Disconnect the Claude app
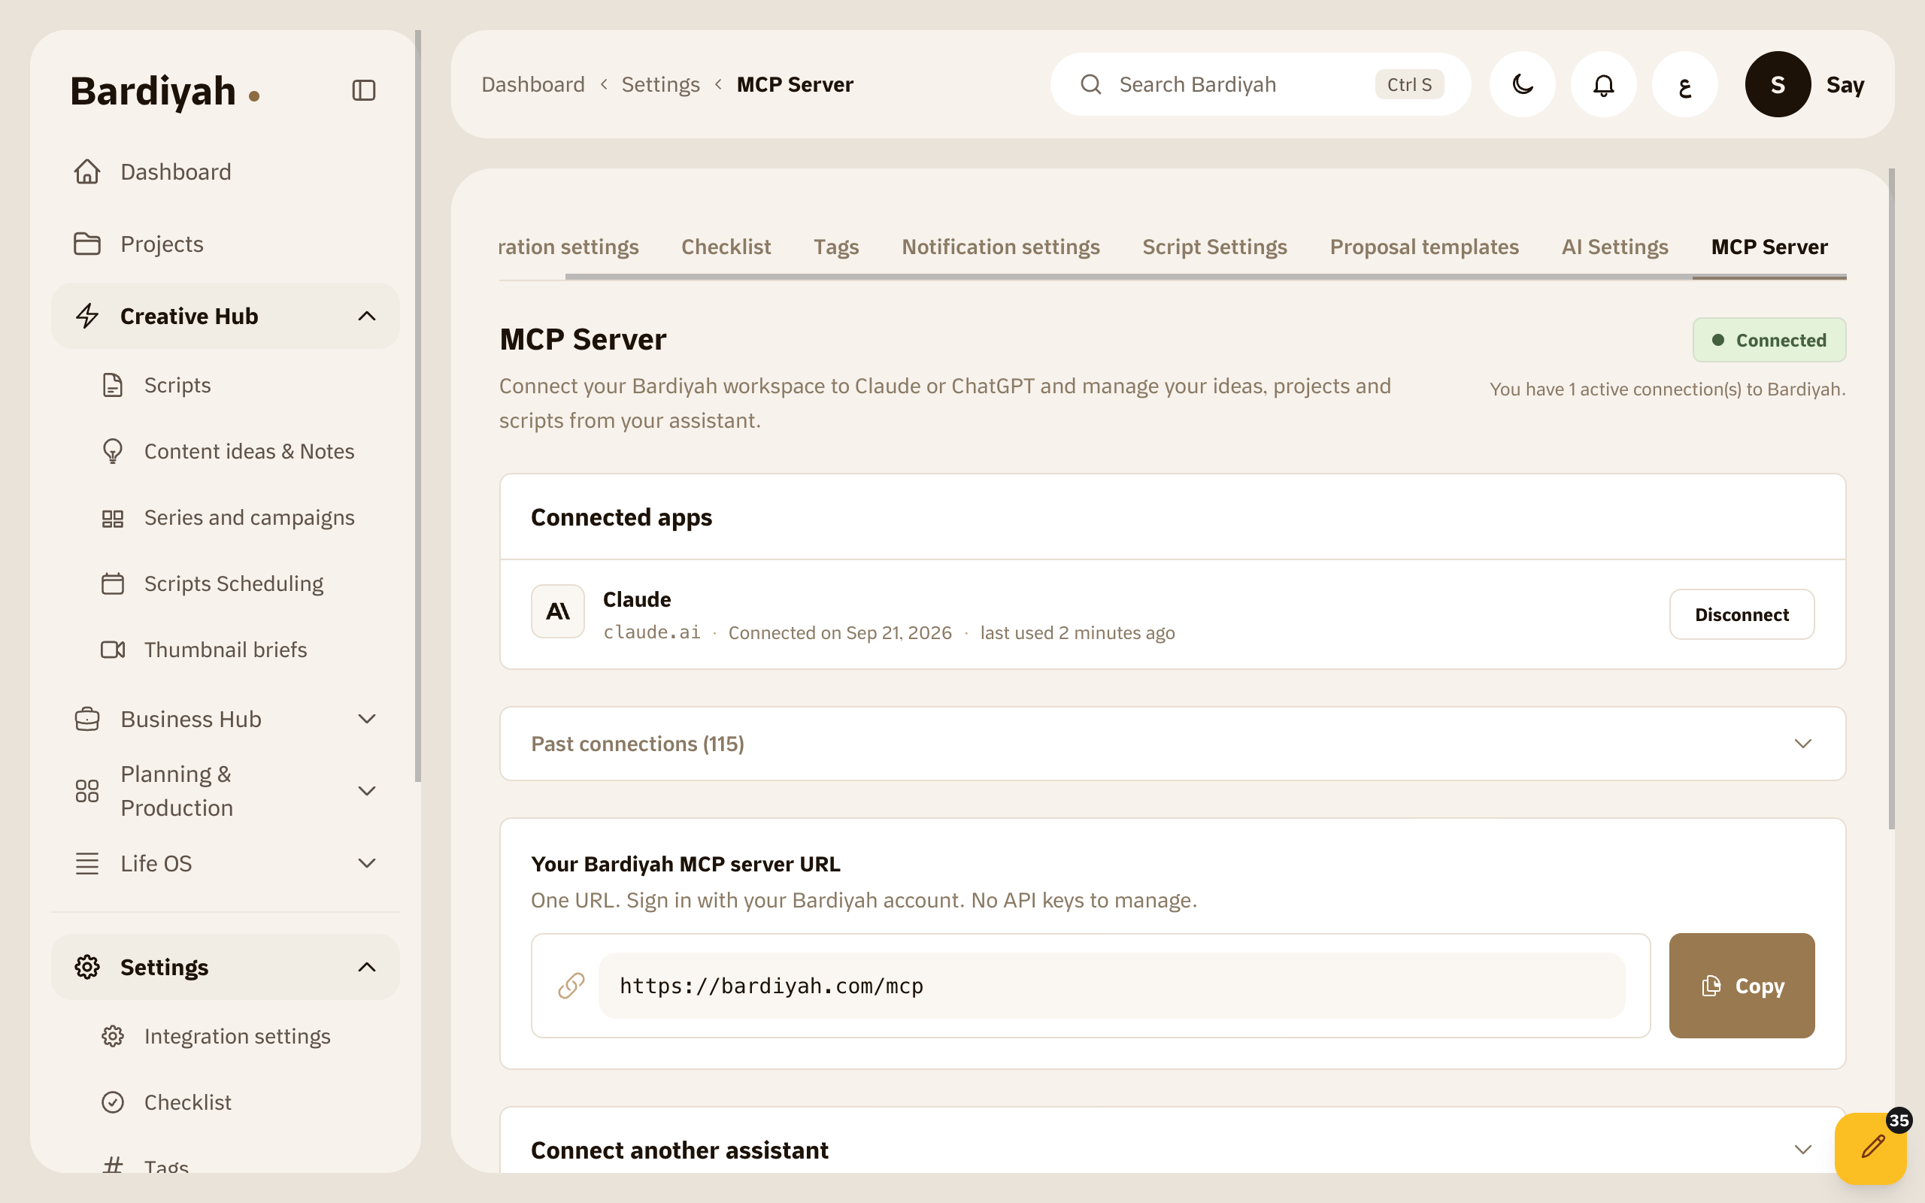Screen dimensions: 1925x1203 click(x=1742, y=614)
